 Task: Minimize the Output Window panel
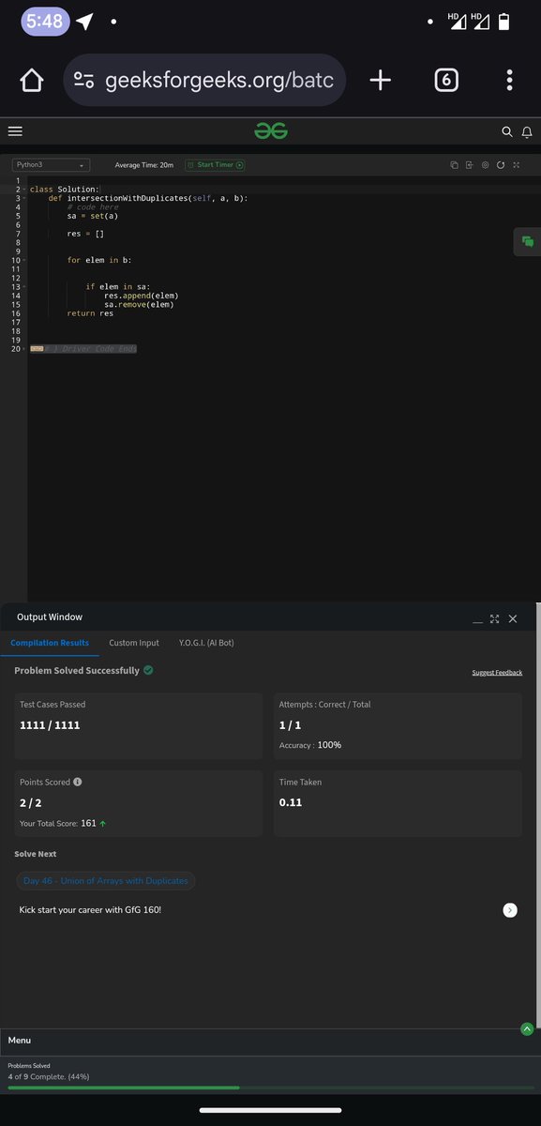click(478, 619)
